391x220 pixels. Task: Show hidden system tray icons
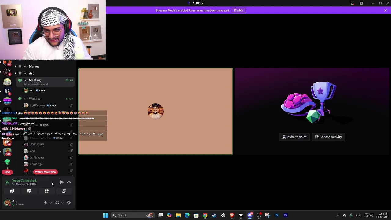coord(338,215)
